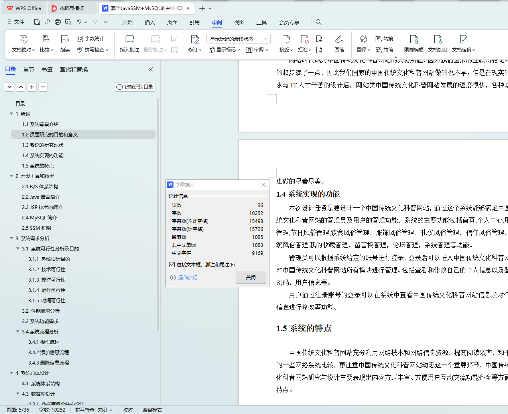The image size is (508, 414).
Task: Collapse the 3 系统需求分析 outline node
Action: (x=11, y=238)
